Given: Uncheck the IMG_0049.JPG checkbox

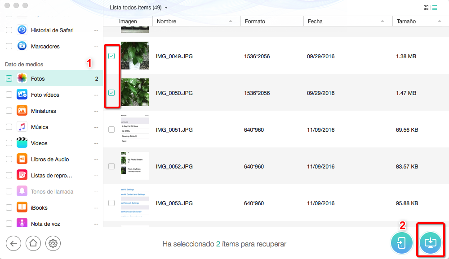Looking at the screenshot, I should 111,56.
